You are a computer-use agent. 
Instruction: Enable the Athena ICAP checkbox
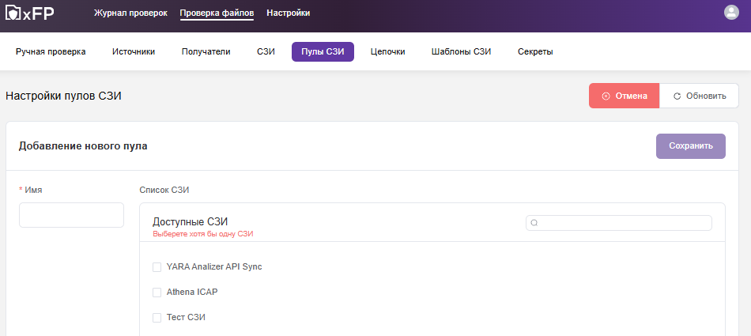[x=157, y=293]
